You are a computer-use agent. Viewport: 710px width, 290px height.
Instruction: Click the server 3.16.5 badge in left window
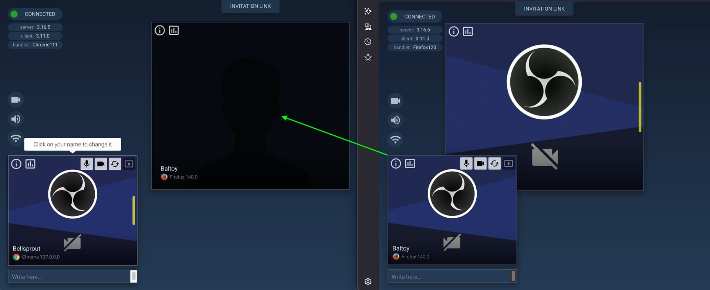[x=35, y=27]
